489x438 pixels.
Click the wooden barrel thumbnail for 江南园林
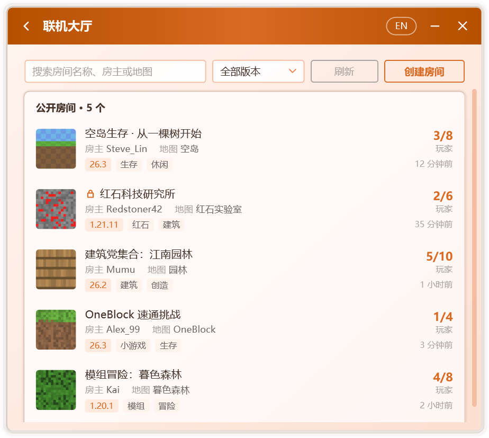point(56,269)
